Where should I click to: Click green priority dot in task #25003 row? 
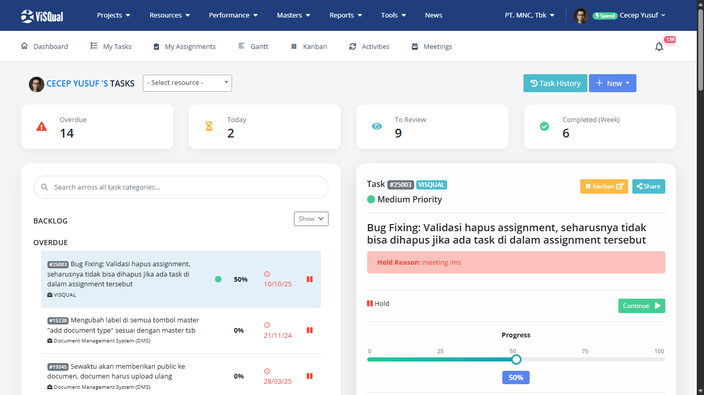218,279
